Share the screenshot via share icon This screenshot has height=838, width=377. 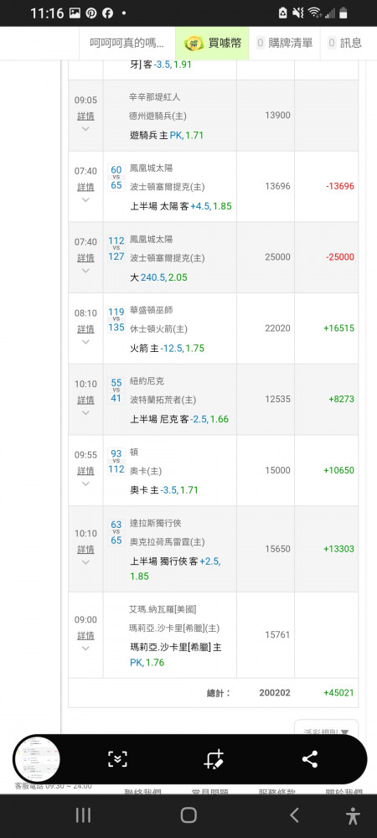pos(310,759)
